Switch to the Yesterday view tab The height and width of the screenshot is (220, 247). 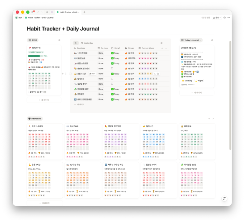point(87,43)
